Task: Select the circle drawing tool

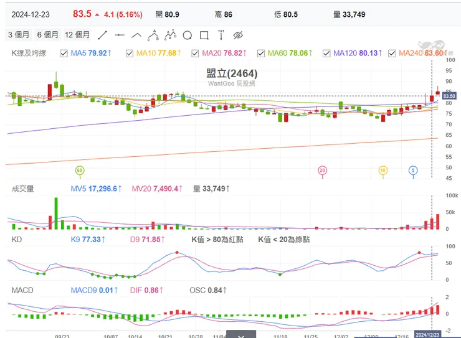Action: (188, 35)
